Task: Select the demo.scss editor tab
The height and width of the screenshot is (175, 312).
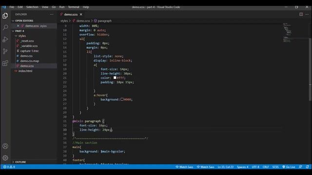Action: click(x=71, y=14)
